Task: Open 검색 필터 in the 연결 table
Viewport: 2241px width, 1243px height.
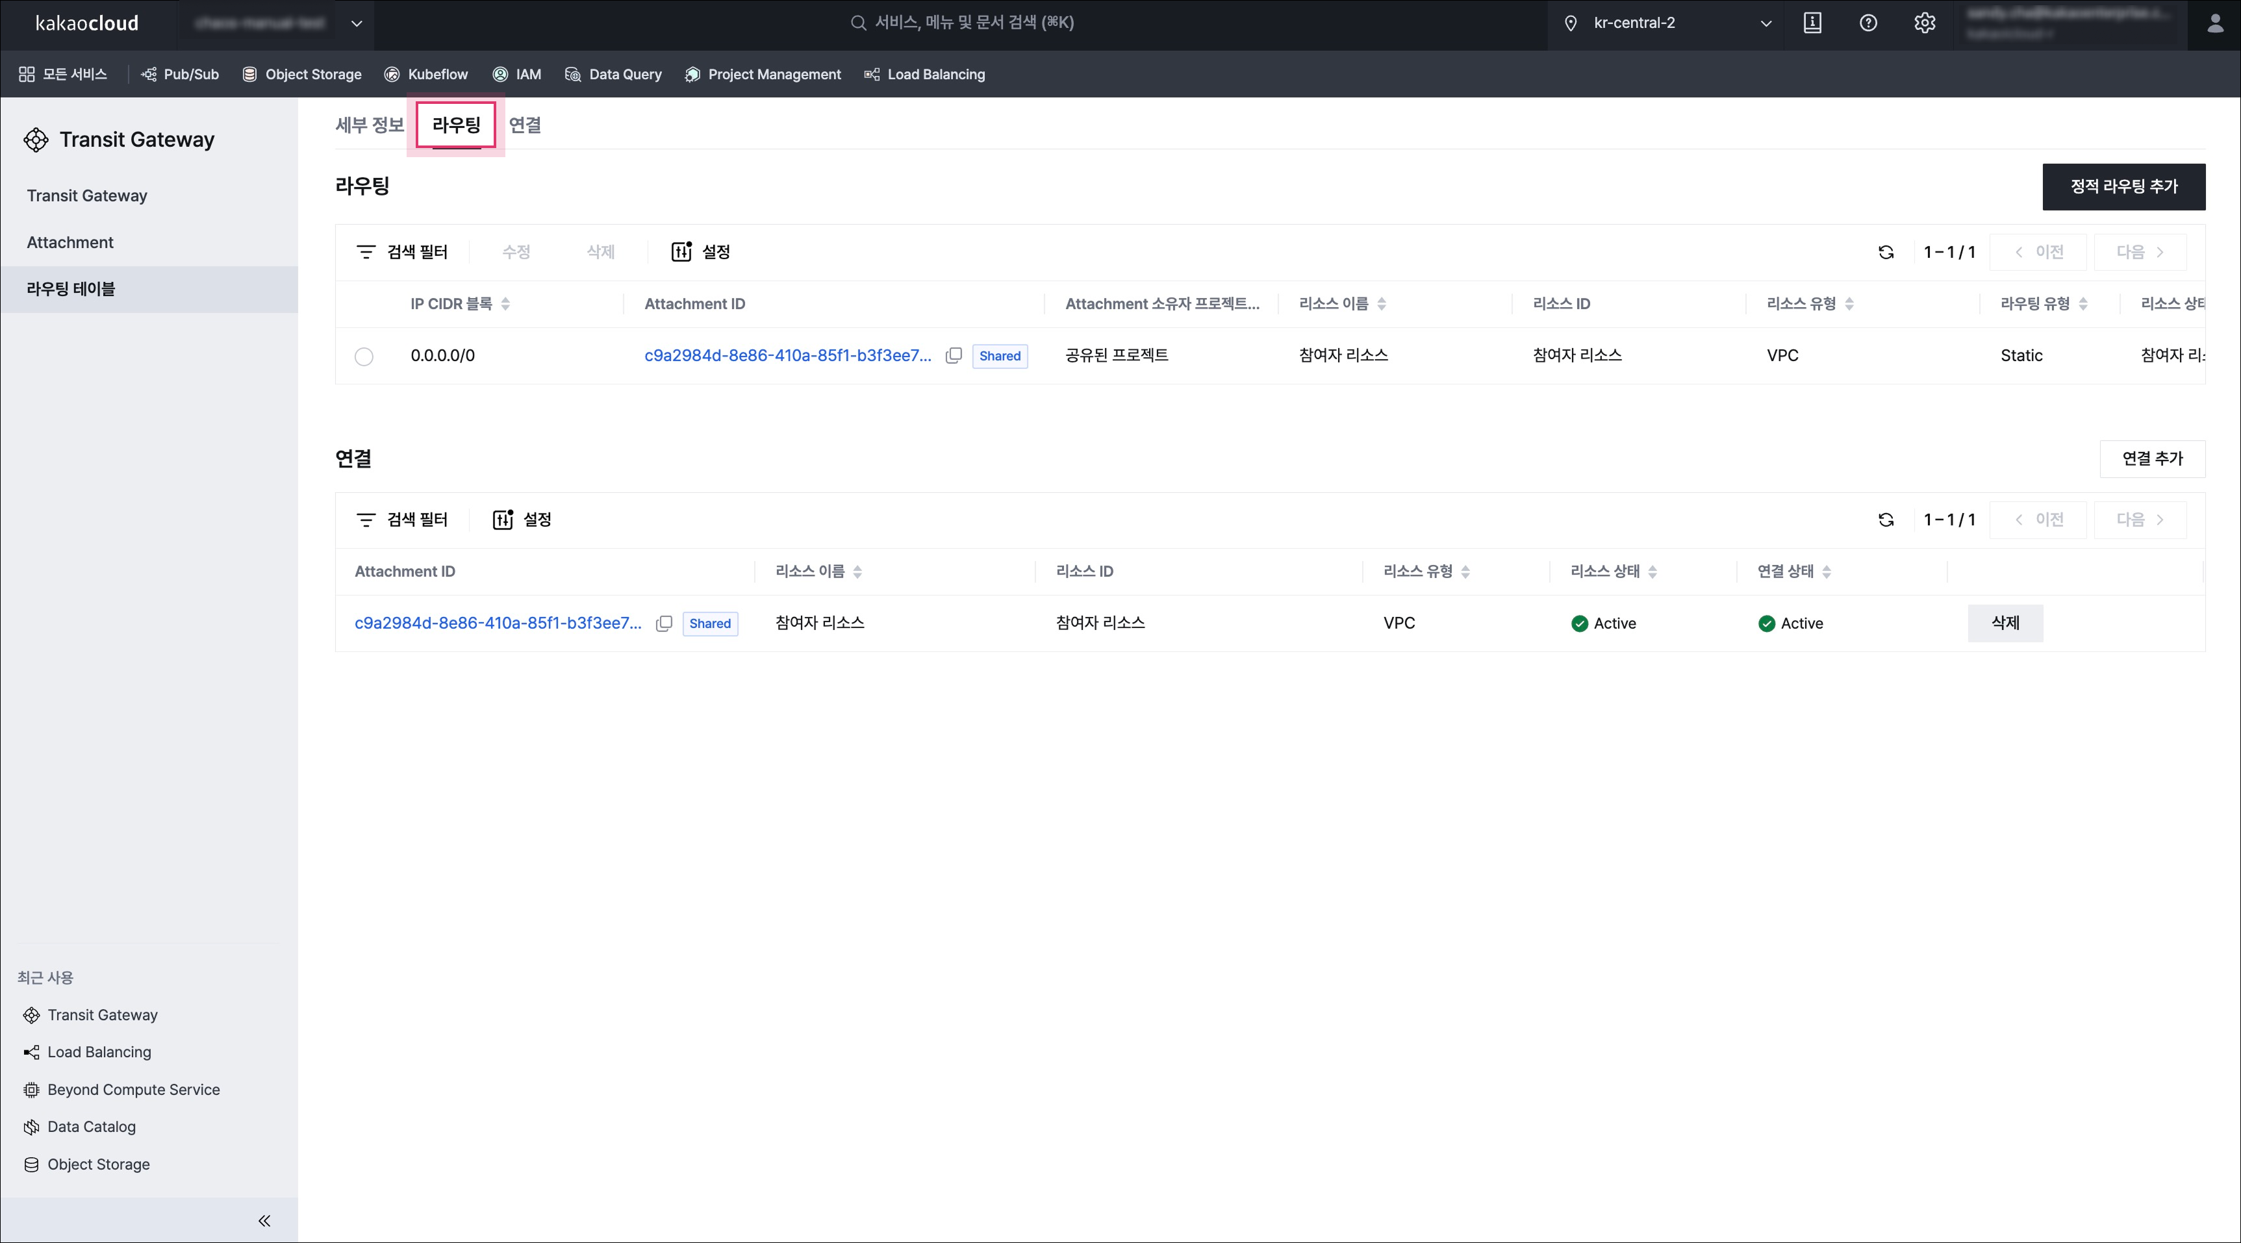Action: (402, 520)
